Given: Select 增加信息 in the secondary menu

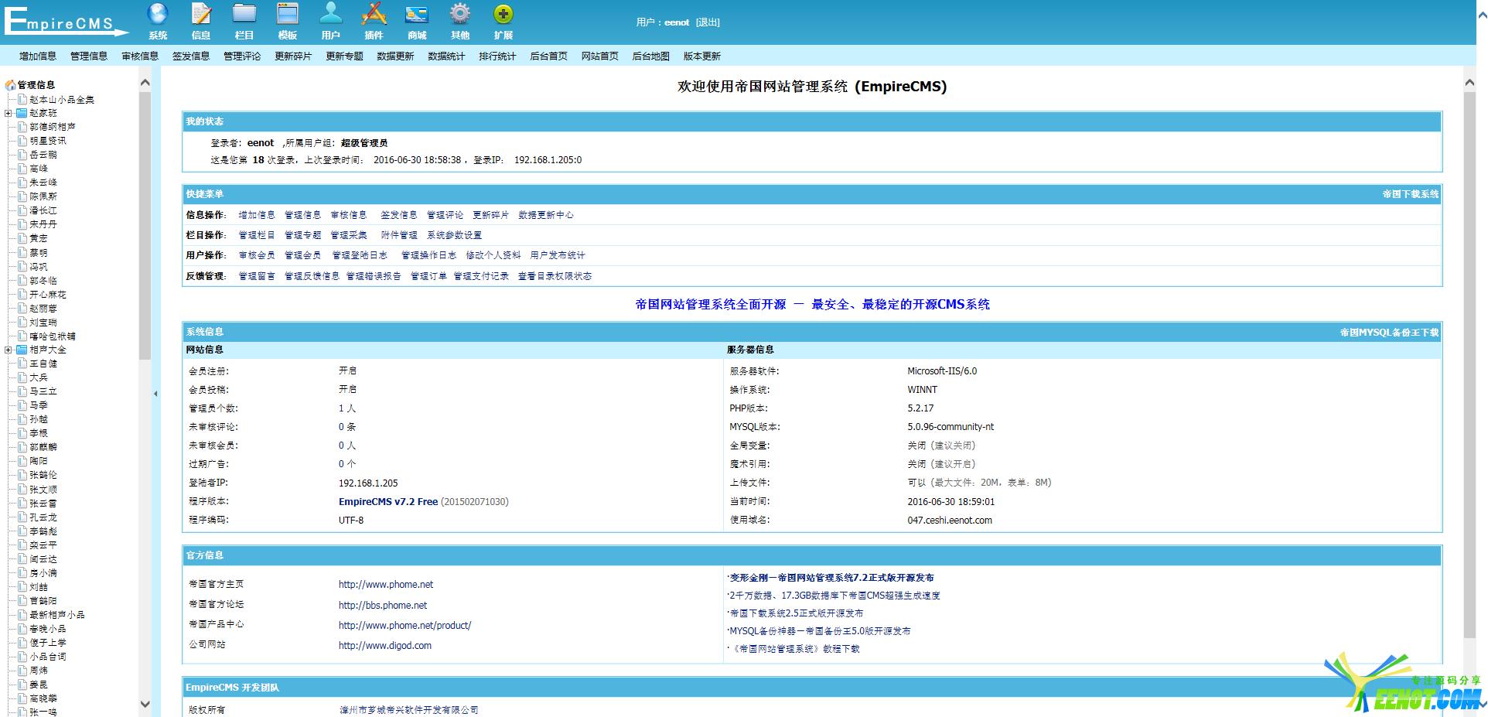Looking at the screenshot, I should click(x=38, y=56).
